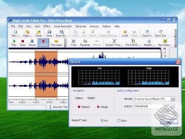The width and height of the screenshot is (185, 139).
Task: Open a file with Open icon
Action: click(x=27, y=33)
